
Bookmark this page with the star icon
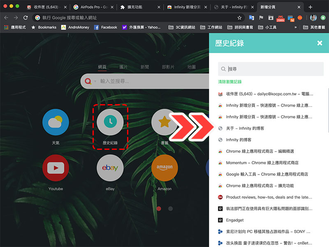coord(239,18)
